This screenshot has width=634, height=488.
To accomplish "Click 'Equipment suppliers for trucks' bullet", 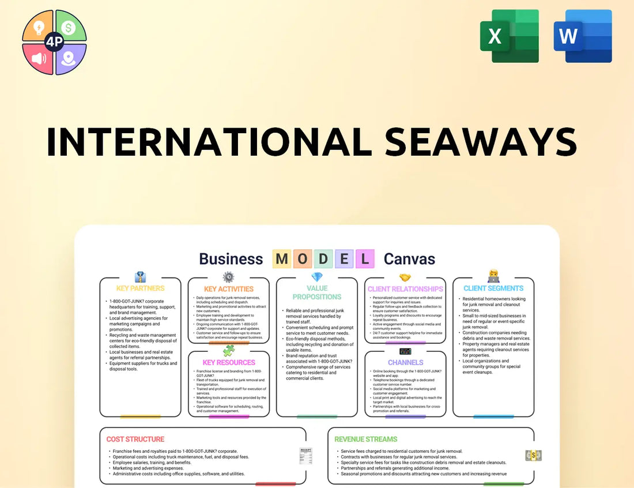I will (142, 366).
